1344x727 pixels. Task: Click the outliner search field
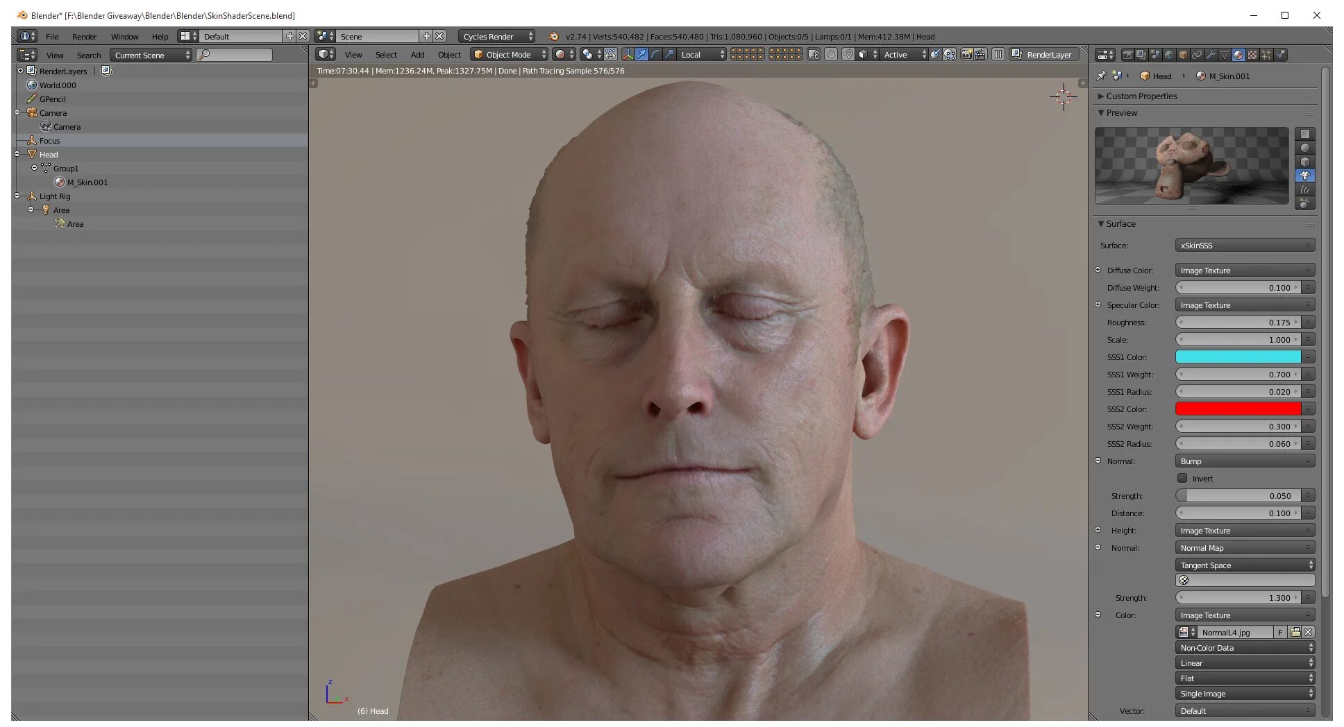pos(235,55)
